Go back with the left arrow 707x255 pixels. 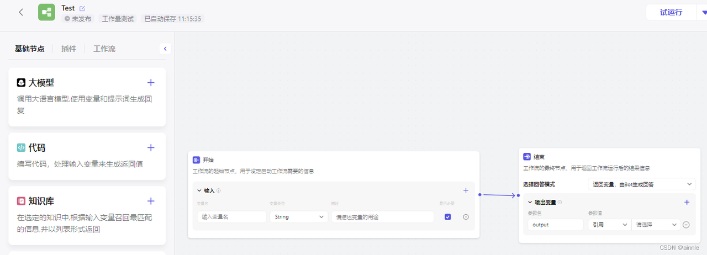tap(21, 12)
